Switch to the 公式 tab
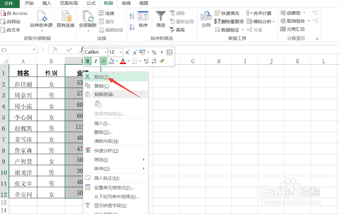The width and height of the screenshot is (340, 214). click(x=91, y=3)
